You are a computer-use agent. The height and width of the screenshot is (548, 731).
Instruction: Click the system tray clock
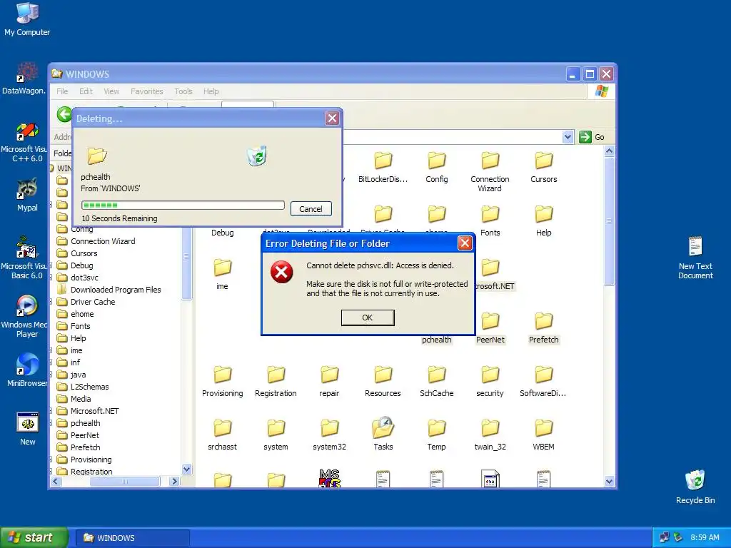tap(705, 537)
